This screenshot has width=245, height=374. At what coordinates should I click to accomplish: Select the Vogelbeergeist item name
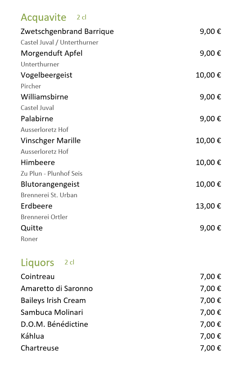(46, 75)
